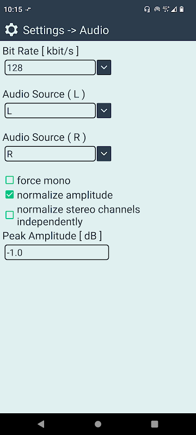Tap the battery icon in status bar

[181, 9]
